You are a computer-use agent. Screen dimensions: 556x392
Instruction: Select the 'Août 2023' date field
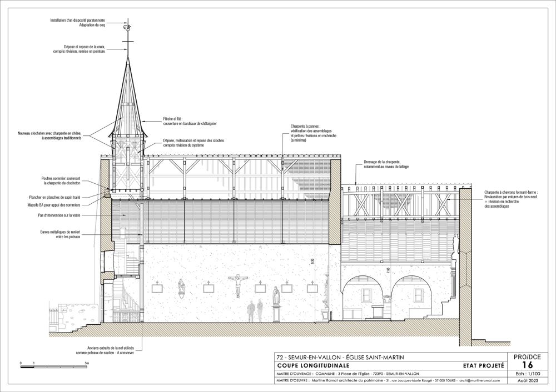(527, 381)
